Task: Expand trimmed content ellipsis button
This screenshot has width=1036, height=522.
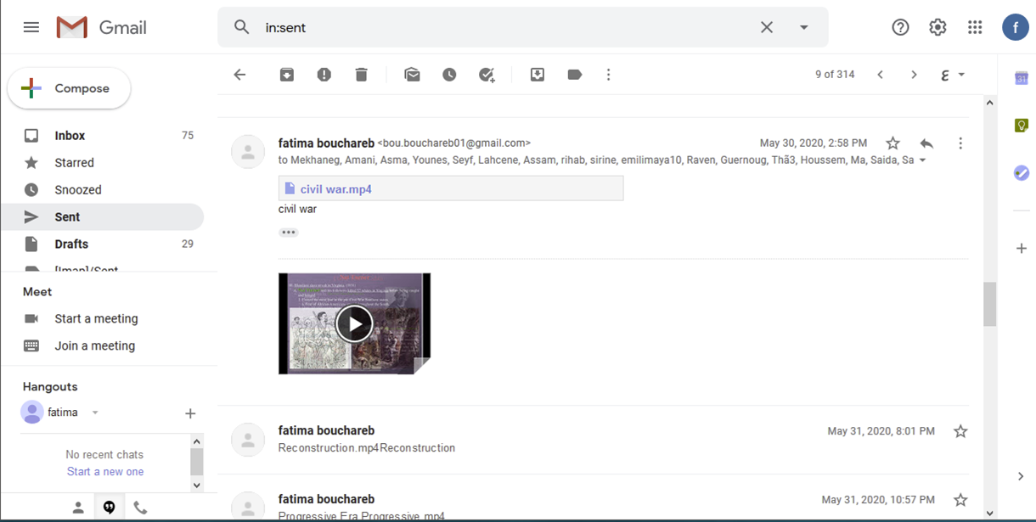Action: tap(289, 233)
